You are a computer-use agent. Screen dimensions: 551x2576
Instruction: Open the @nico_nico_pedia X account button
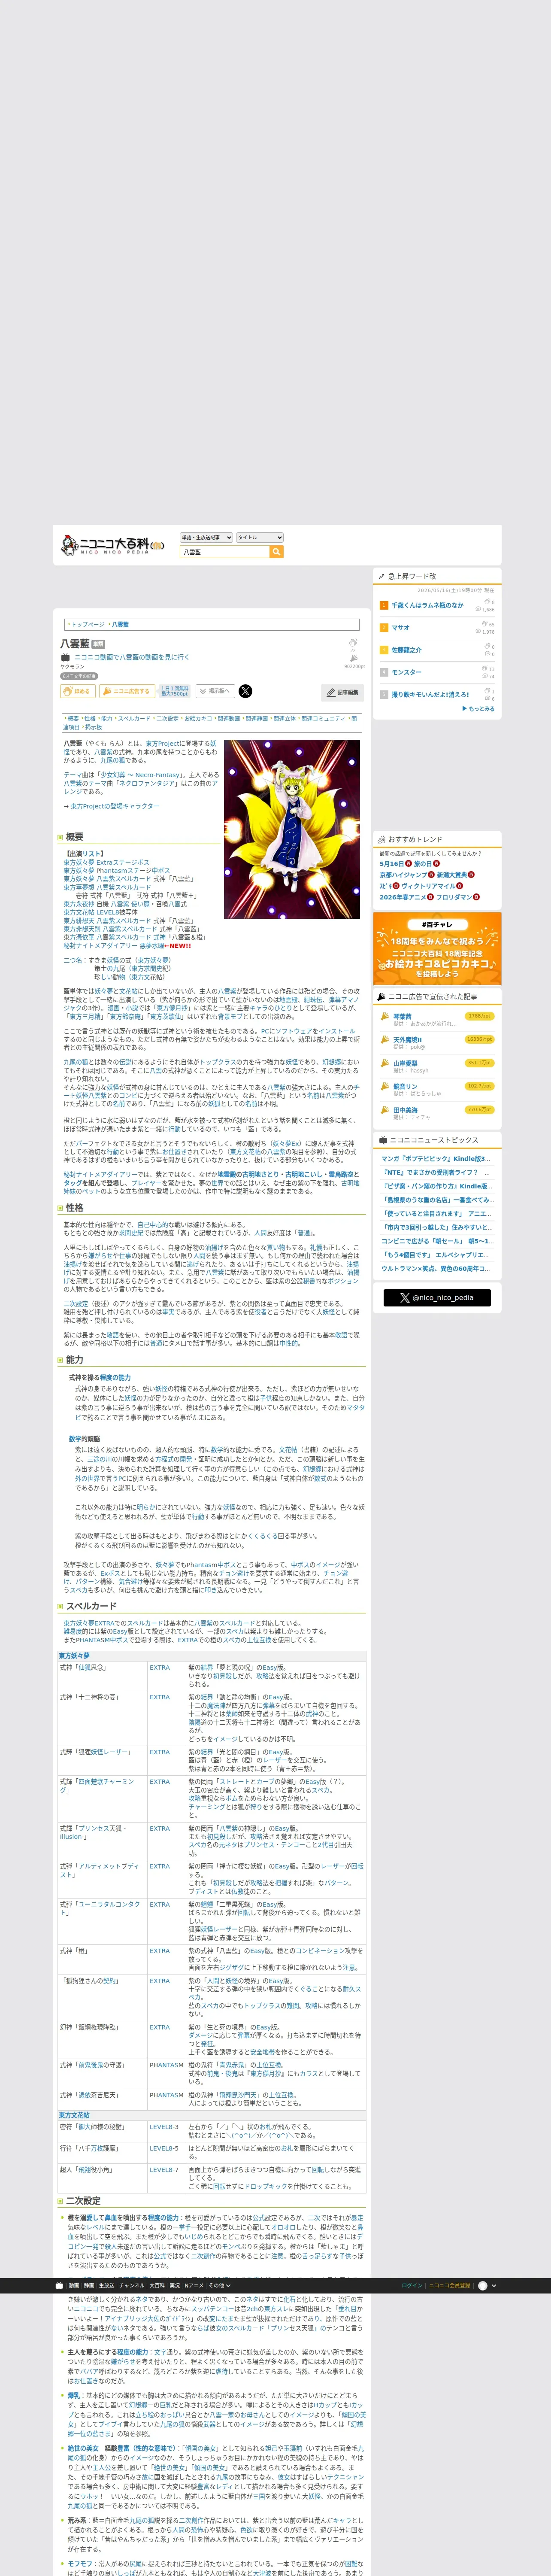437,1297
